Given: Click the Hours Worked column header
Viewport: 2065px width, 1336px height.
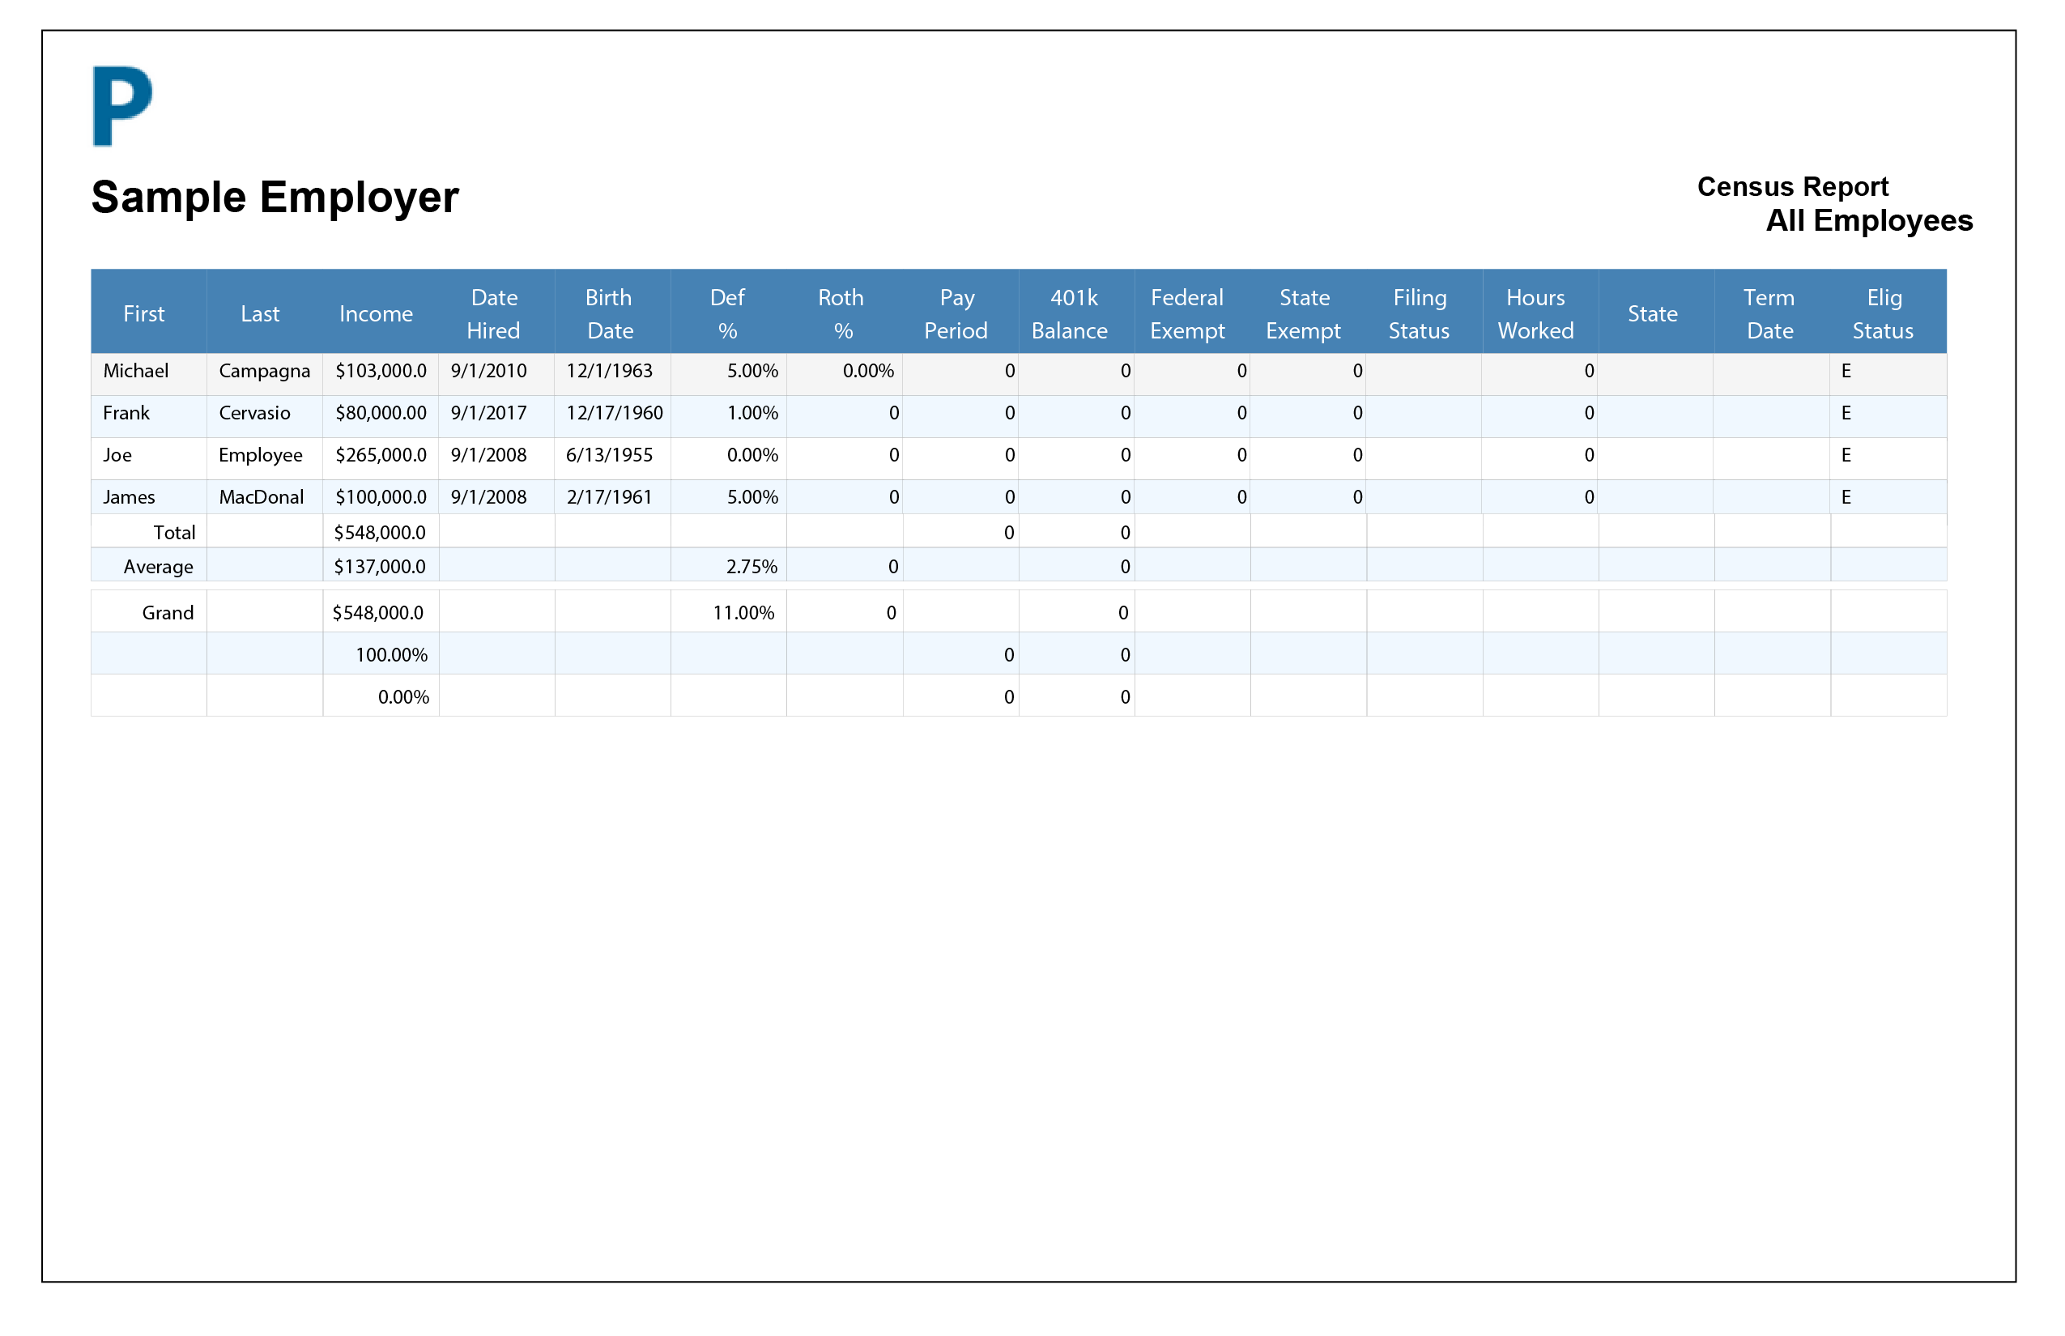Looking at the screenshot, I should tap(1535, 313).
